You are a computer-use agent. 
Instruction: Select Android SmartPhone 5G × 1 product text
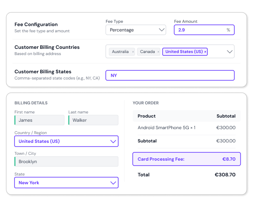pos(166,128)
